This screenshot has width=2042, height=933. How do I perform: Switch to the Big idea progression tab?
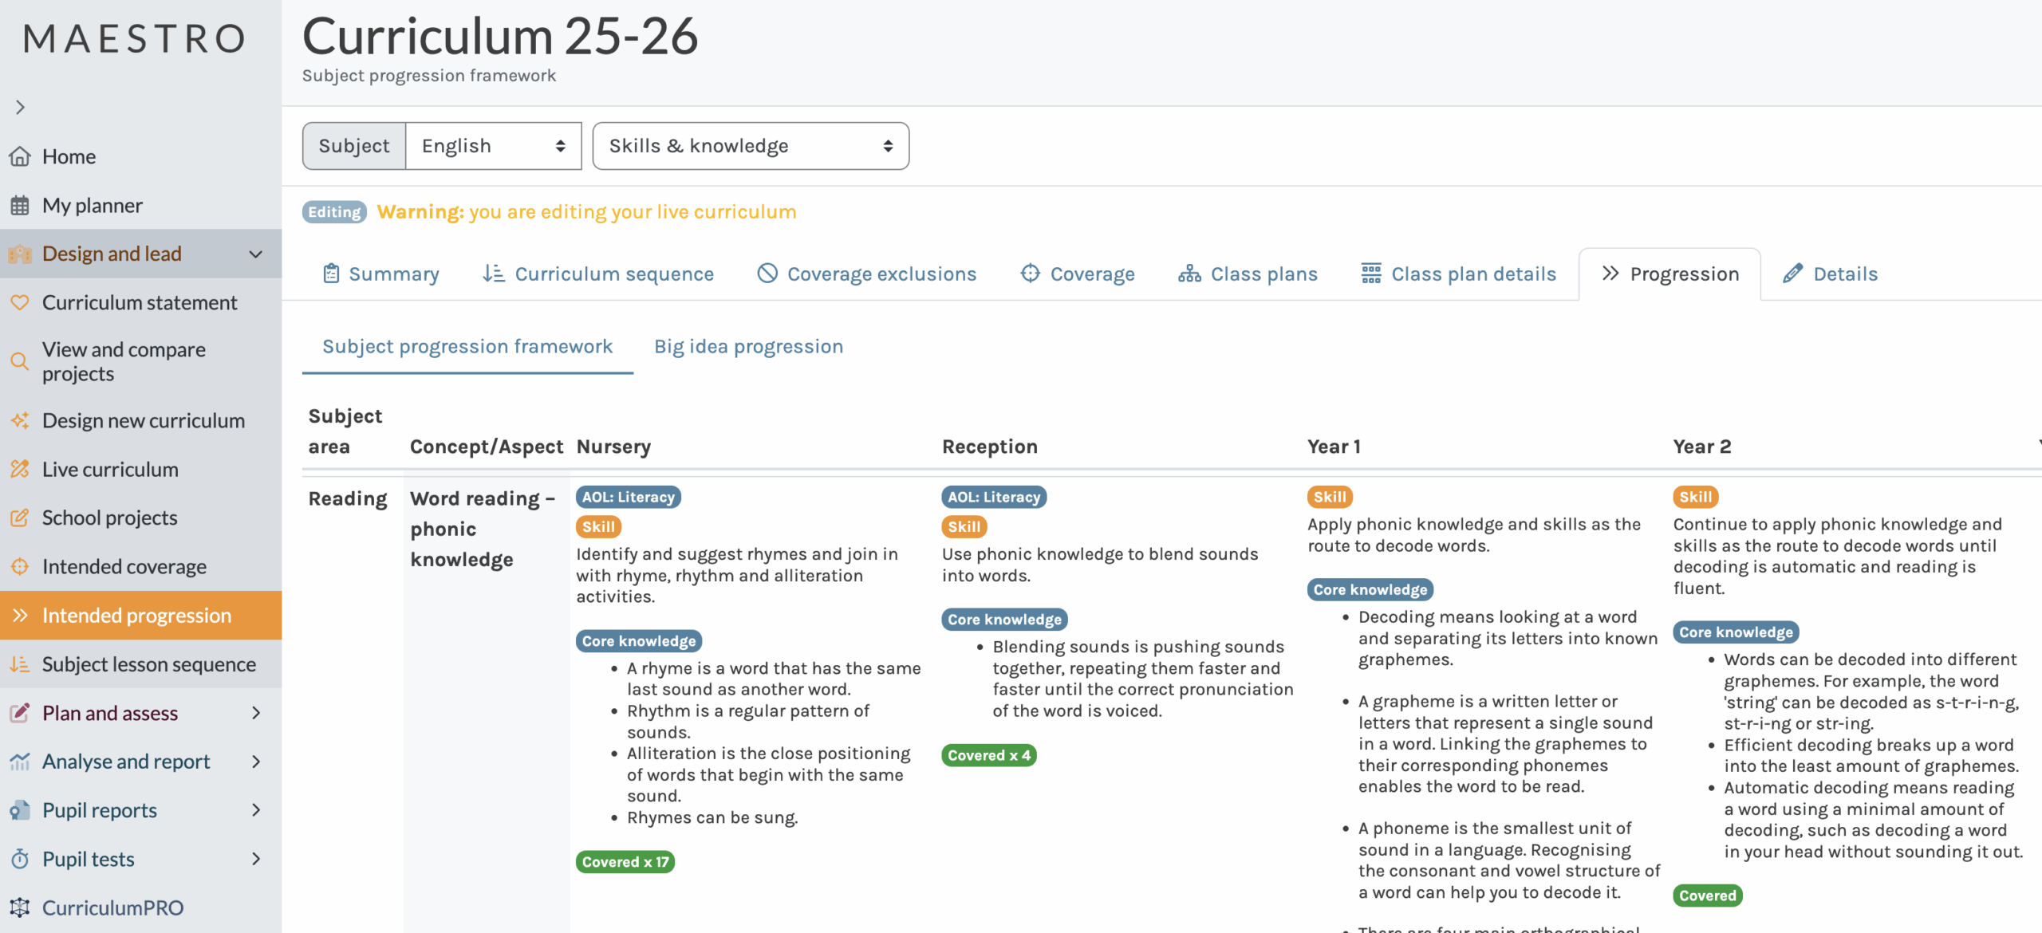(747, 345)
